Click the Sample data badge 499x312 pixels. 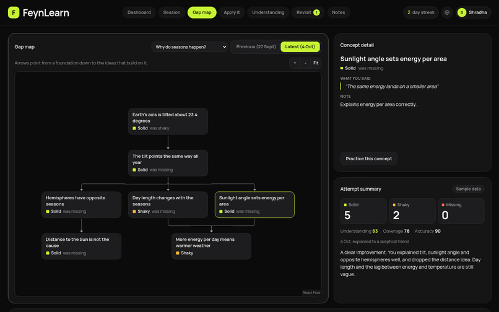pyautogui.click(x=468, y=189)
